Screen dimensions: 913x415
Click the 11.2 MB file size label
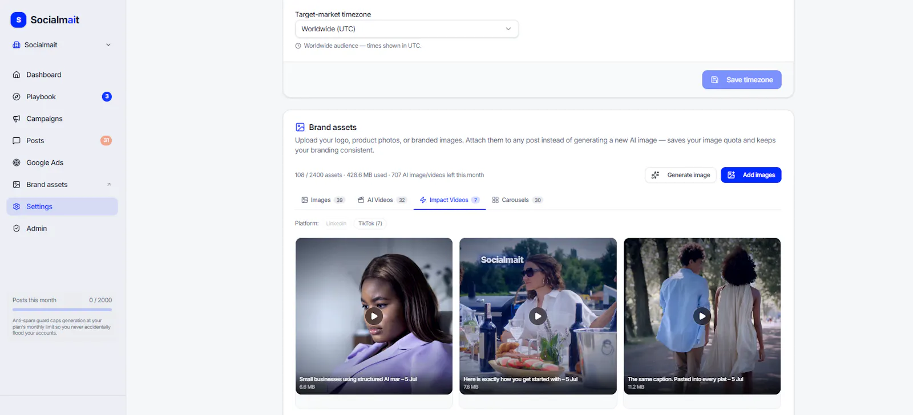(636, 387)
